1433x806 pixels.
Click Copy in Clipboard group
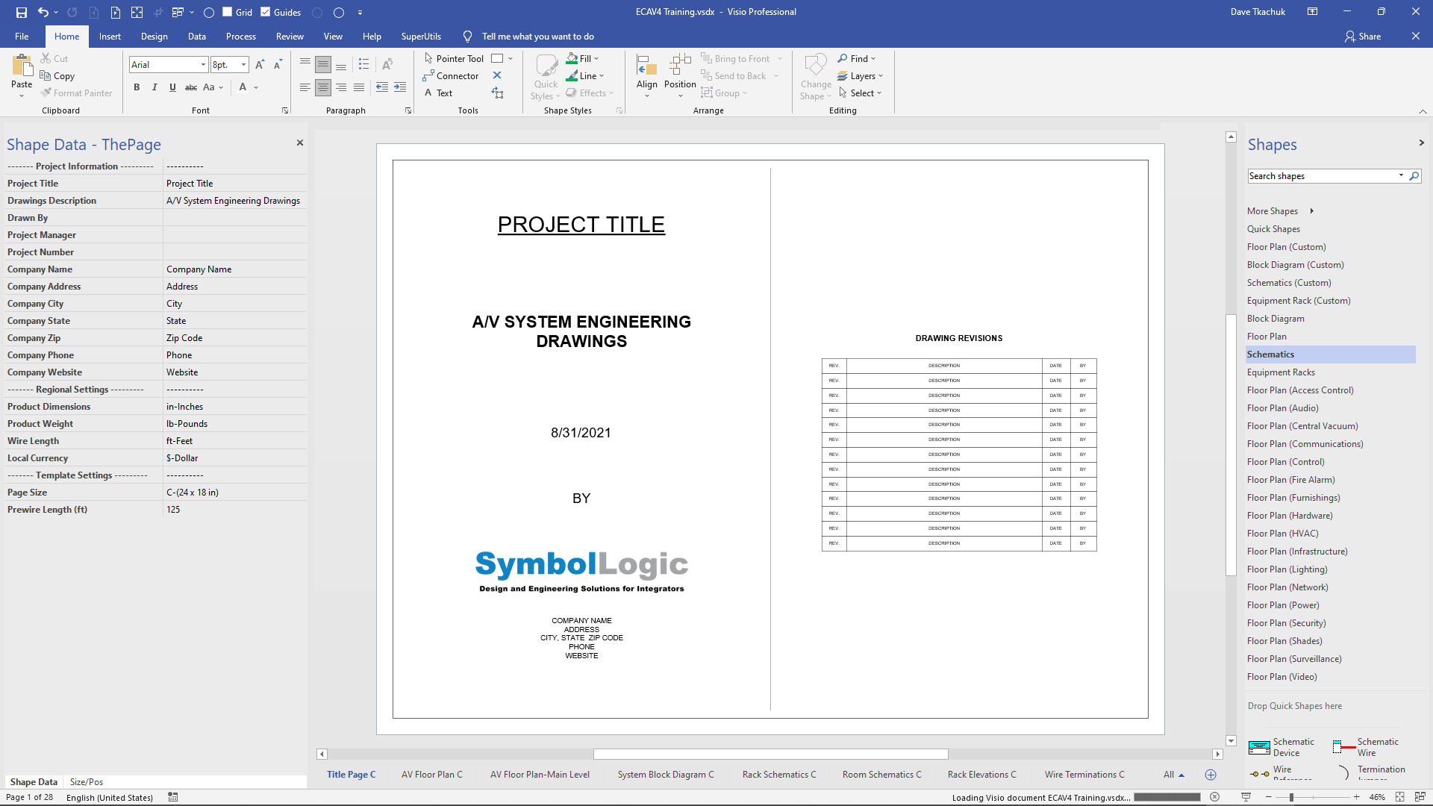[x=57, y=75]
